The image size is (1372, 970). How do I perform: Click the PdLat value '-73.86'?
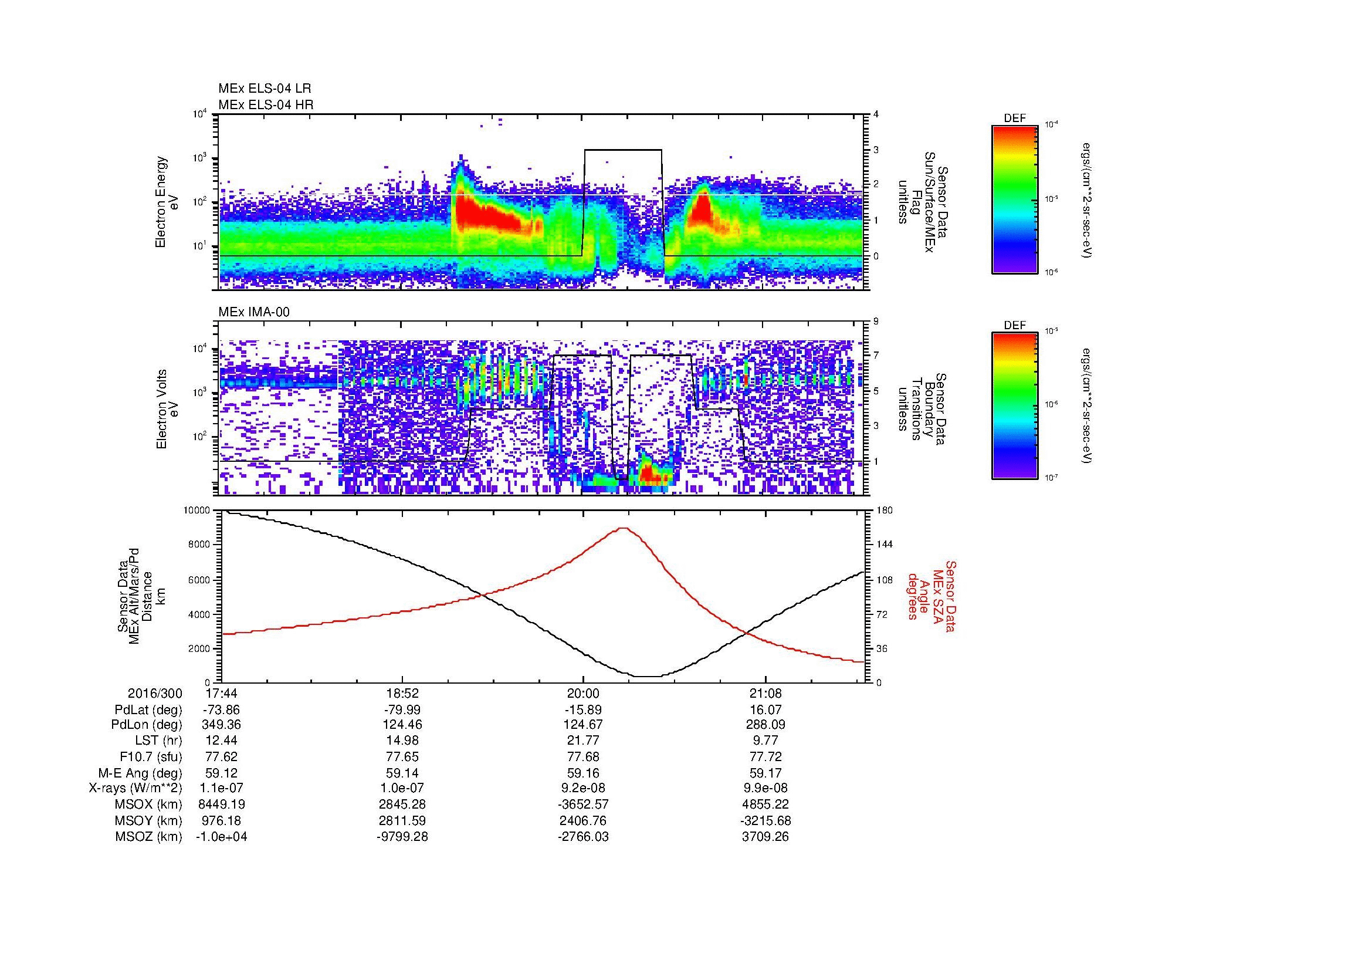pyautogui.click(x=221, y=710)
